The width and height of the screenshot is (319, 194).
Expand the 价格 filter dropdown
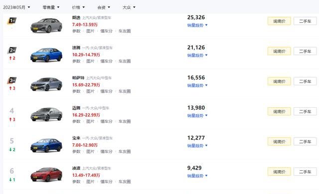click(78, 7)
